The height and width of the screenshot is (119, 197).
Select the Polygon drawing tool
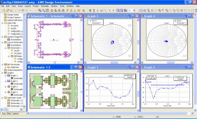[145, 11]
